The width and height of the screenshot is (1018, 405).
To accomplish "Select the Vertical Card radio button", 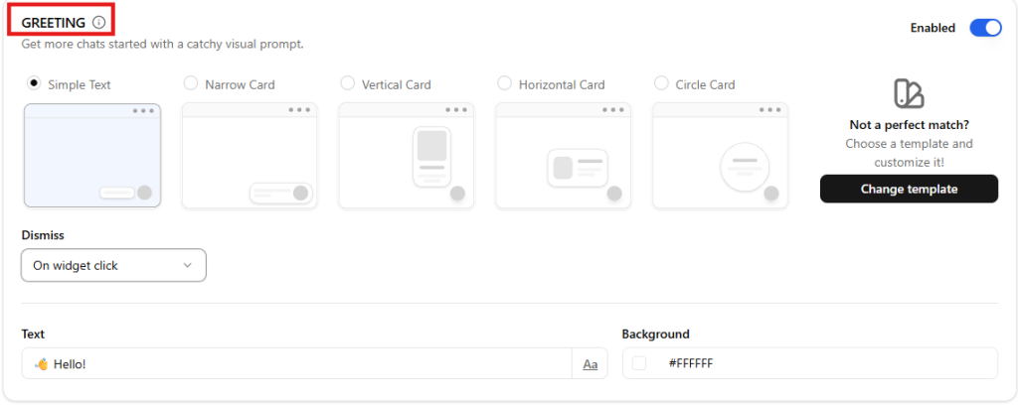I will tap(347, 83).
